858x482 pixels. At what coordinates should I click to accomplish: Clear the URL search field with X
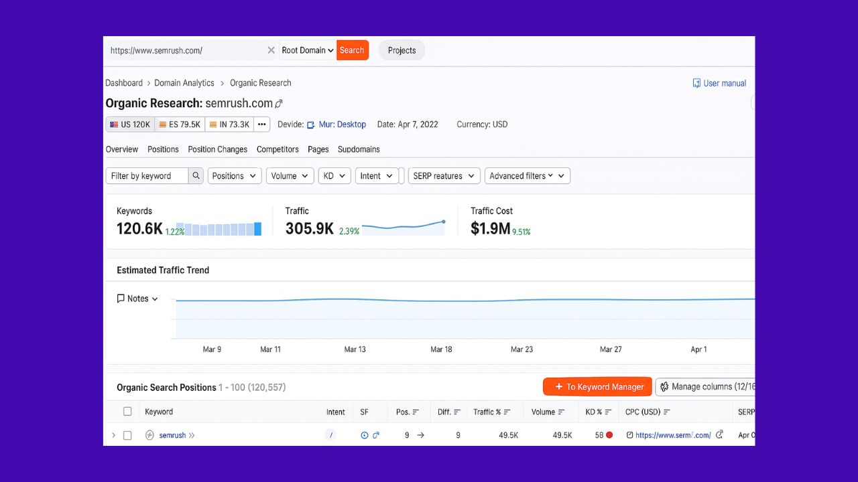tap(271, 50)
